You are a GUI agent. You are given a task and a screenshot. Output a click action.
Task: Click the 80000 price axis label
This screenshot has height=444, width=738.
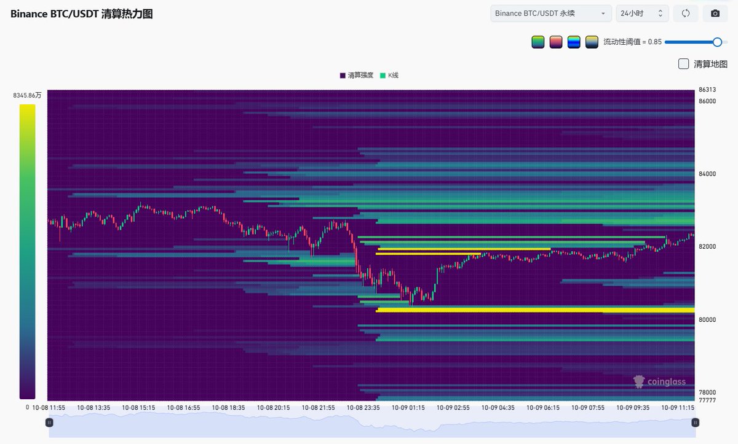(x=707, y=319)
